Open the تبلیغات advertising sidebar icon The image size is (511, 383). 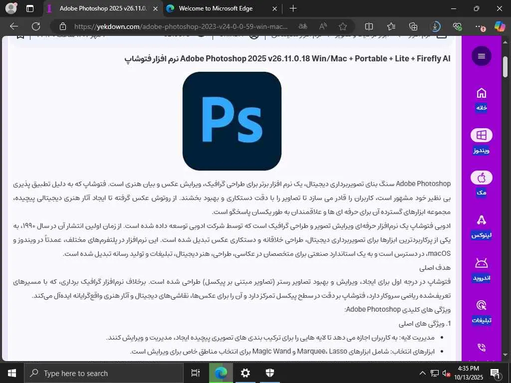pos(482,306)
